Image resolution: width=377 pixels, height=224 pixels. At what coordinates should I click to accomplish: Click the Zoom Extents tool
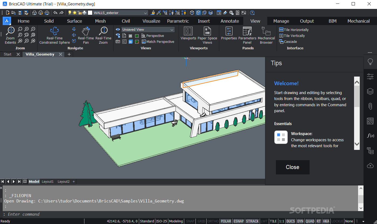click(x=10, y=35)
